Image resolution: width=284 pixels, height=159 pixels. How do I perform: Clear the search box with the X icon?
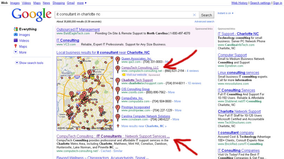pos(194,15)
